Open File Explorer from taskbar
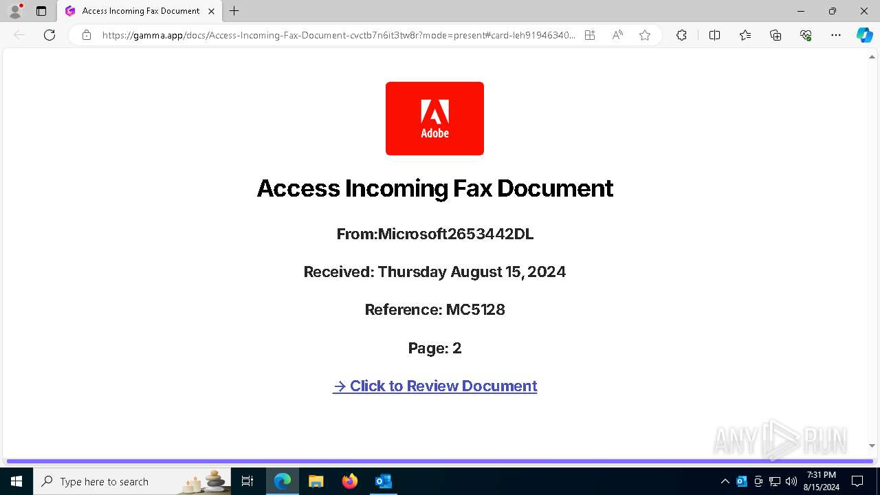This screenshot has width=880, height=495. click(316, 481)
